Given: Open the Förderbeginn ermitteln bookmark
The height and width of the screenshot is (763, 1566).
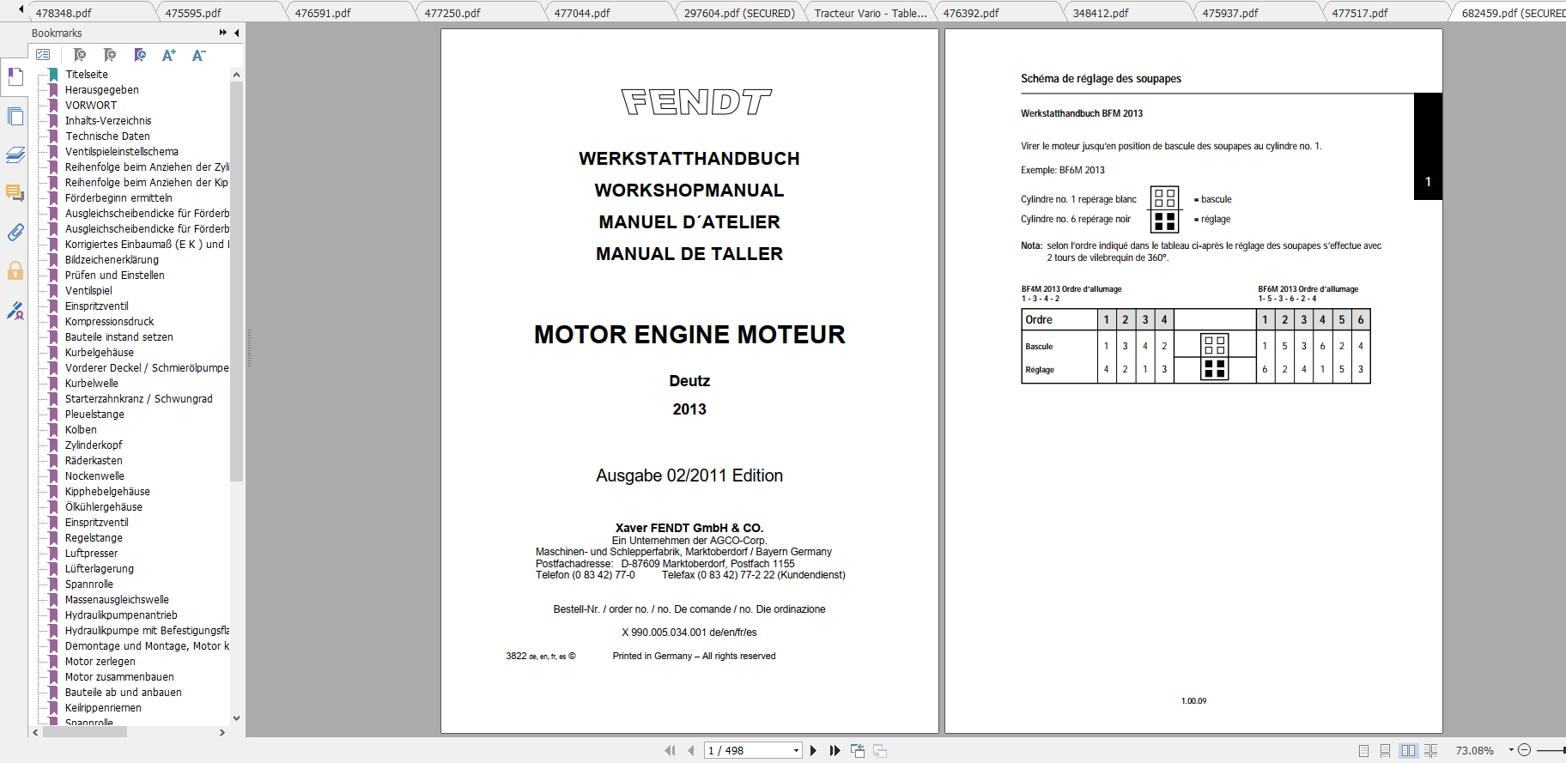Looking at the screenshot, I should pos(118,198).
